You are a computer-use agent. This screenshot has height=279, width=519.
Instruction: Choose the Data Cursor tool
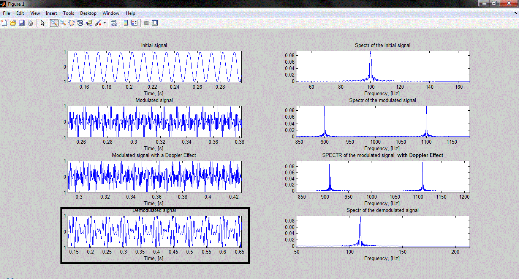tap(89, 23)
